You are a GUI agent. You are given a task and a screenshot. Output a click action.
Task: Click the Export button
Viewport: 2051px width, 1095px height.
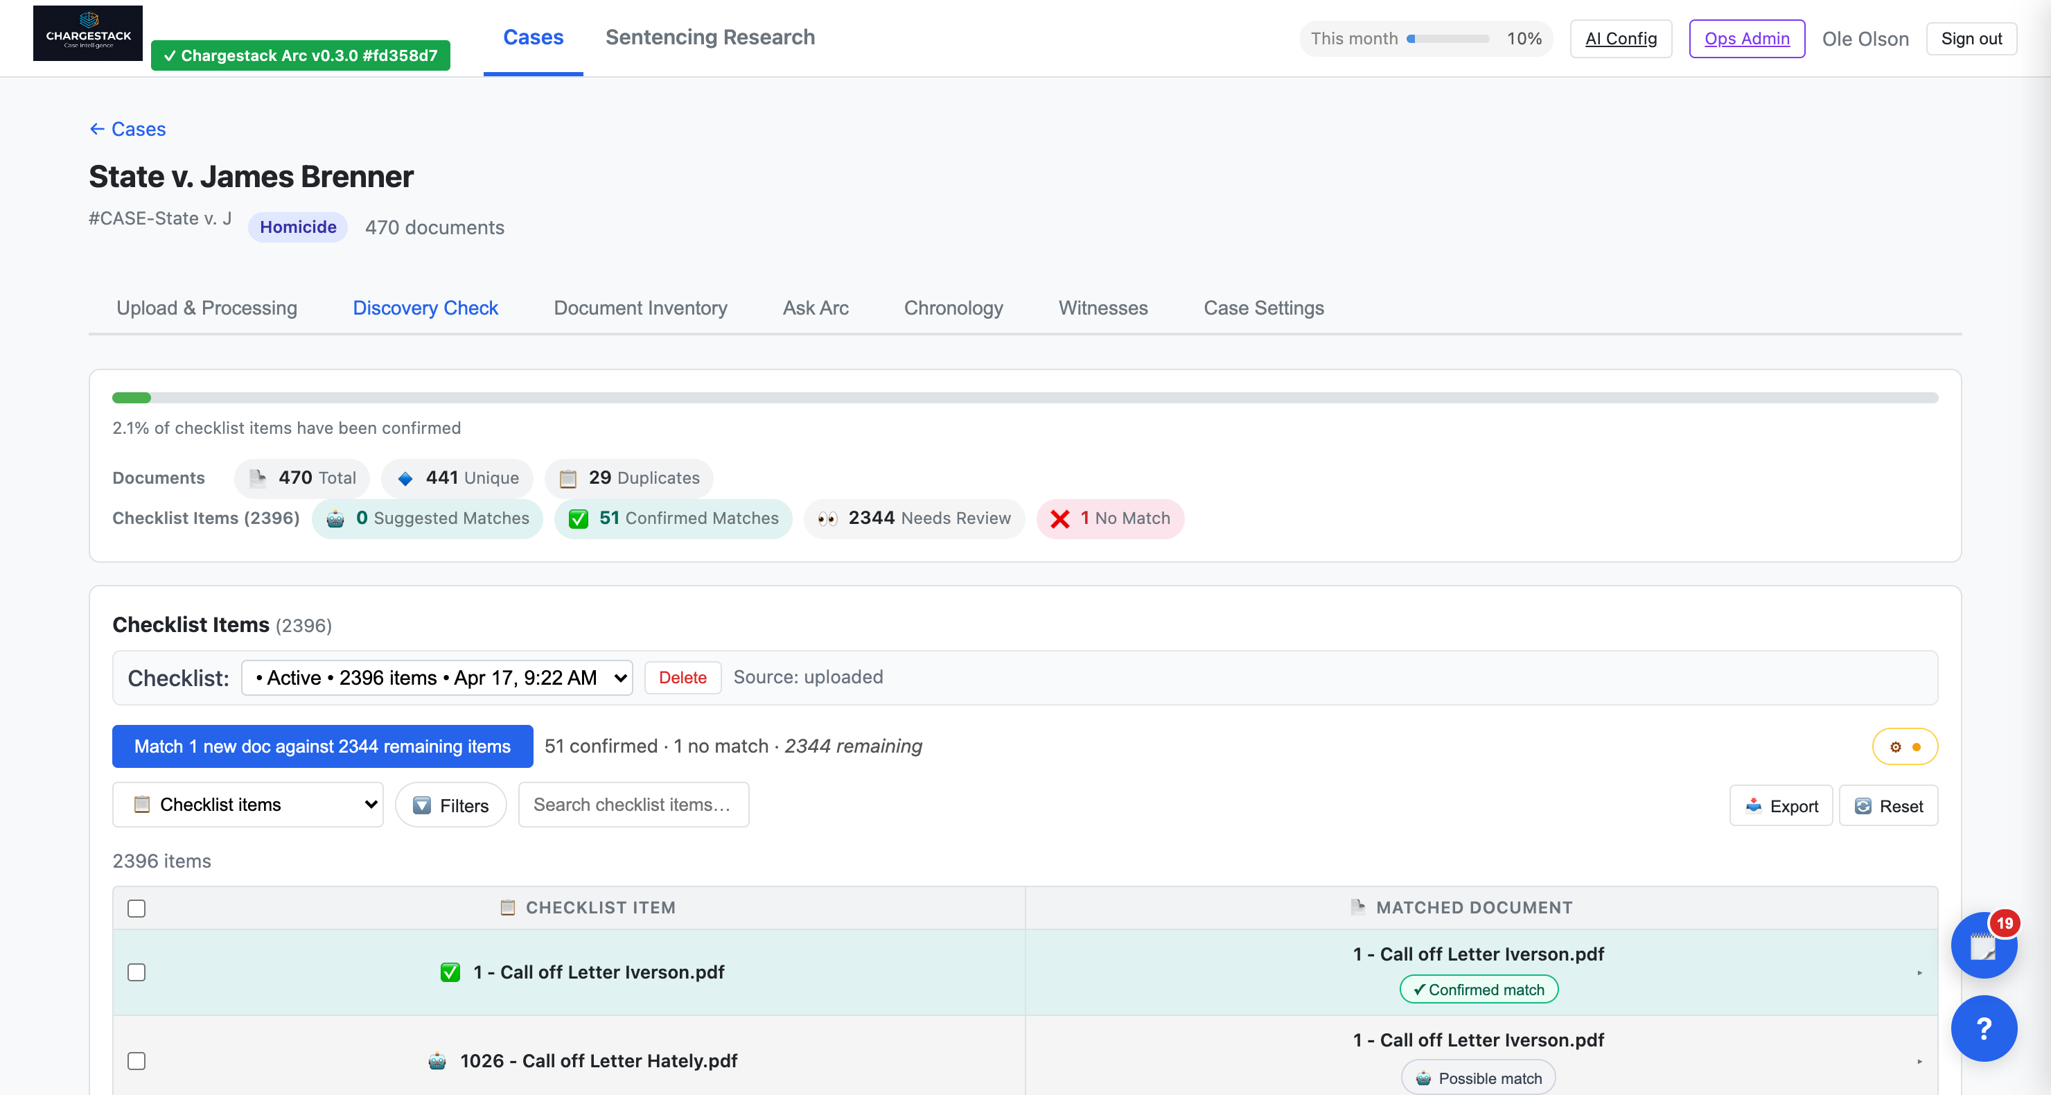(x=1781, y=806)
